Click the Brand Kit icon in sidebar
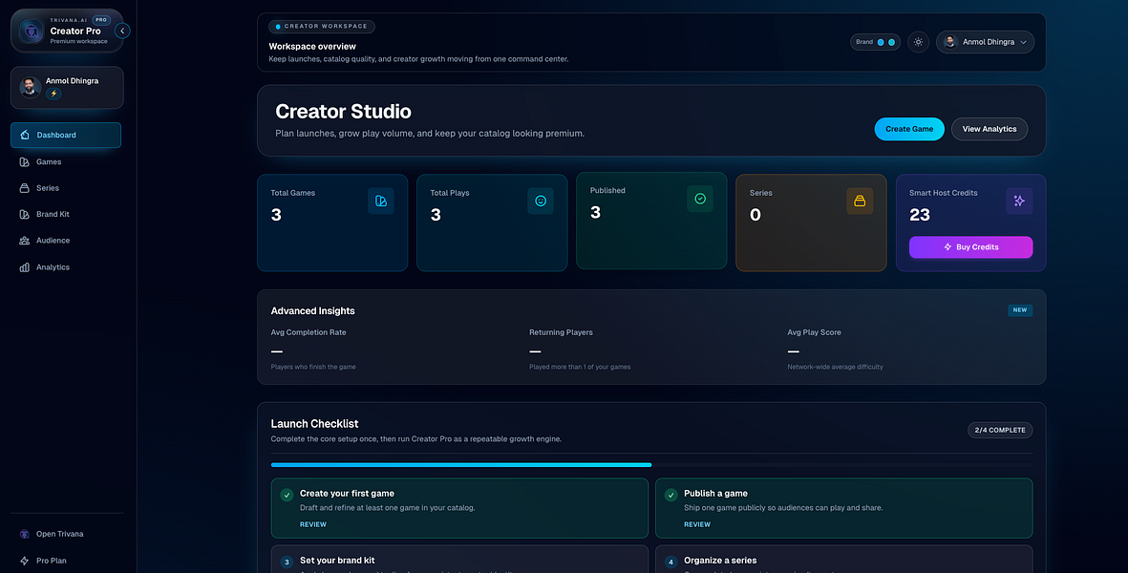 pos(25,214)
